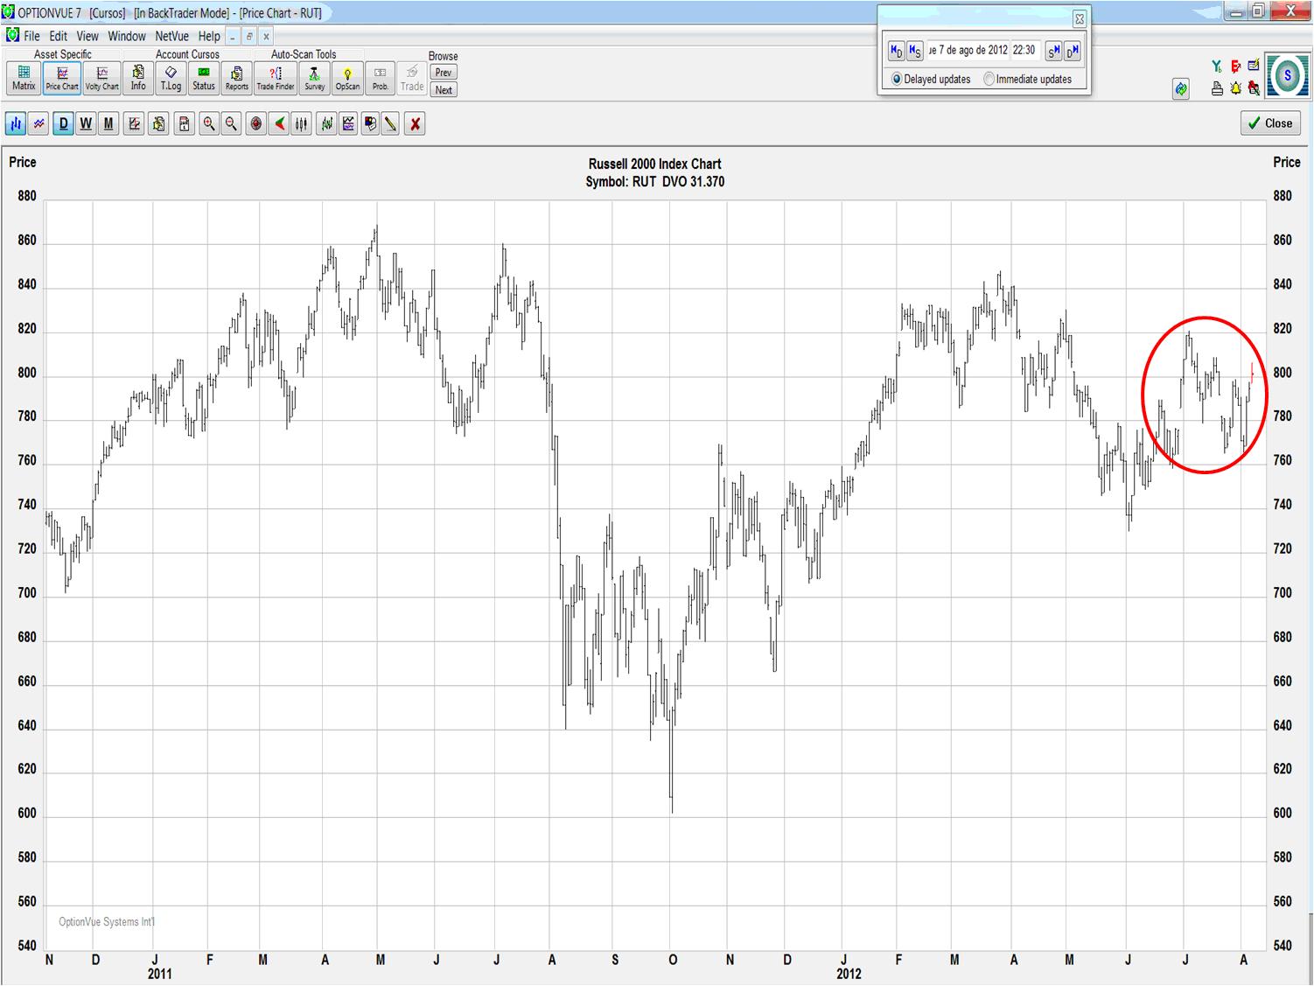Open the Window menu

127,36
